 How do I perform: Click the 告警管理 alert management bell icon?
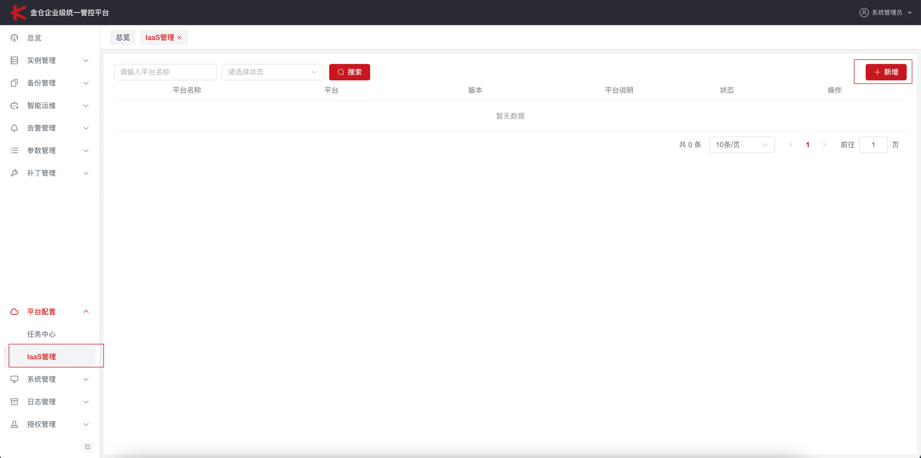coord(14,127)
